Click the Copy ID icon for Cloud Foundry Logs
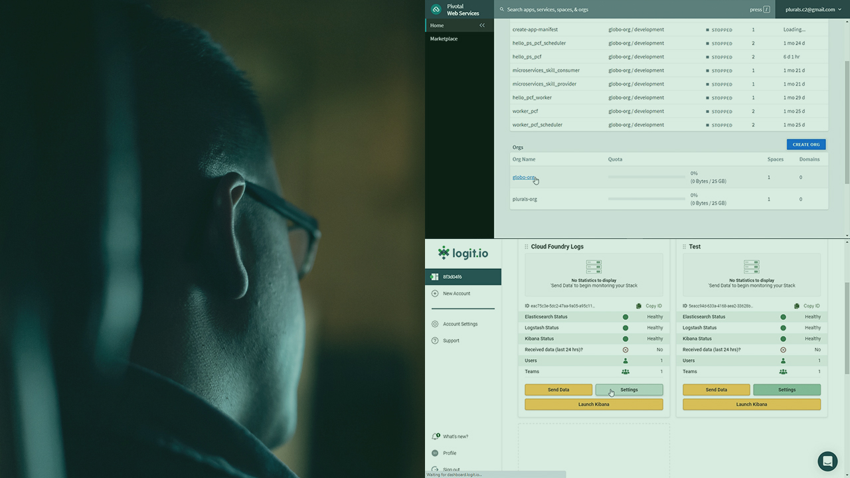This screenshot has width=850, height=478. click(x=639, y=305)
